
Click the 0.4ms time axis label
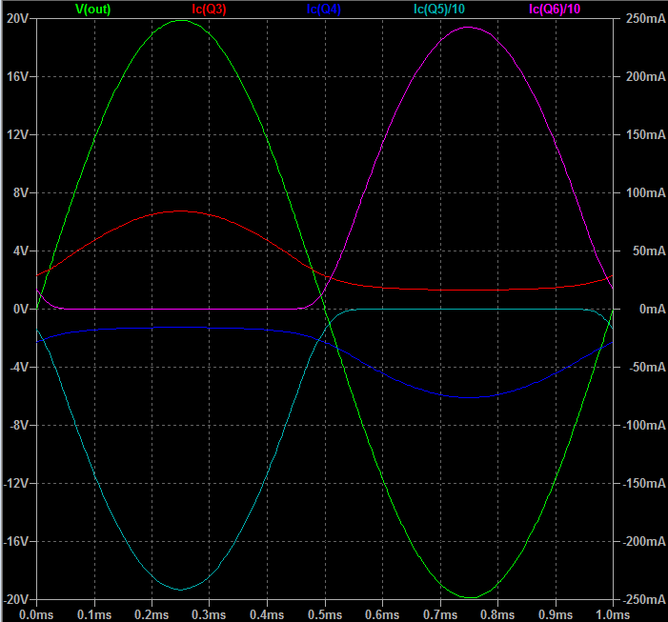click(267, 614)
